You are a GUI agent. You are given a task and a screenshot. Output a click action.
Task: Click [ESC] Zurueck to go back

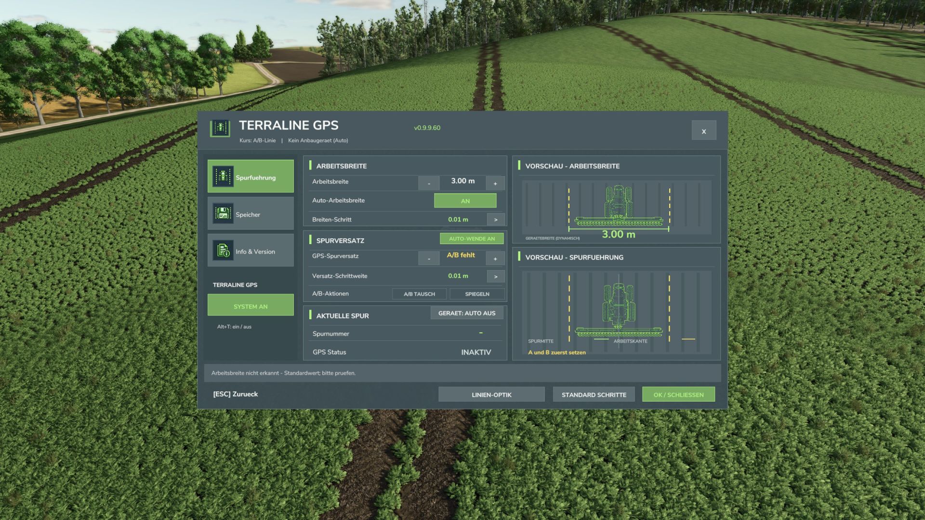(x=235, y=394)
